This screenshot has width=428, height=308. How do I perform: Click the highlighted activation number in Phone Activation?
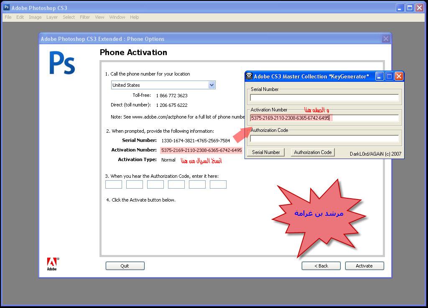pos(201,150)
